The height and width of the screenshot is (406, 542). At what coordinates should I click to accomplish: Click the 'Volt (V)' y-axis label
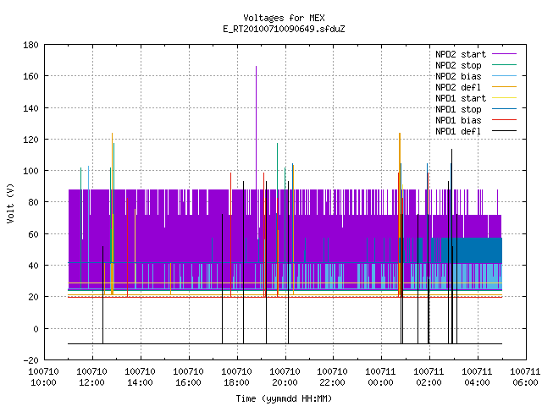[x=11, y=203]
